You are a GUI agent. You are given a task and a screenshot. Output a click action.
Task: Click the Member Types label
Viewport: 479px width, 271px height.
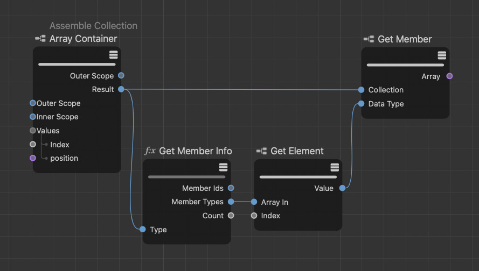click(x=197, y=202)
